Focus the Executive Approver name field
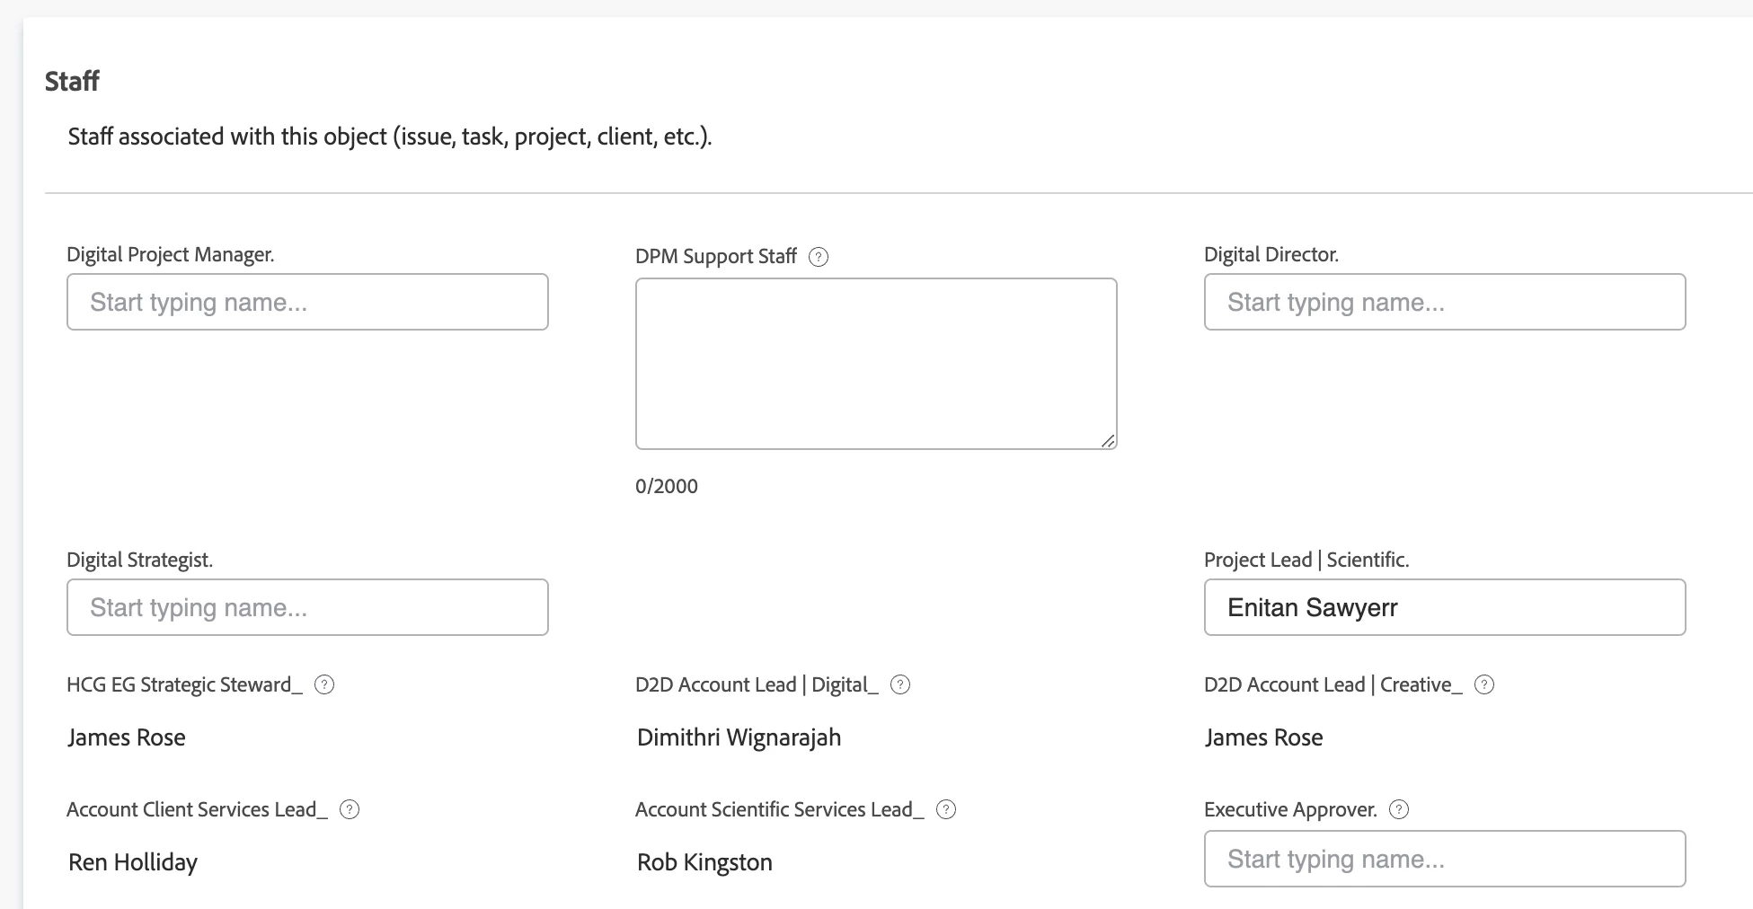The width and height of the screenshot is (1753, 909). [1444, 859]
